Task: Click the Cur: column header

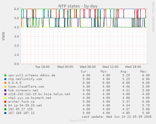Action: click(x=84, y=72)
